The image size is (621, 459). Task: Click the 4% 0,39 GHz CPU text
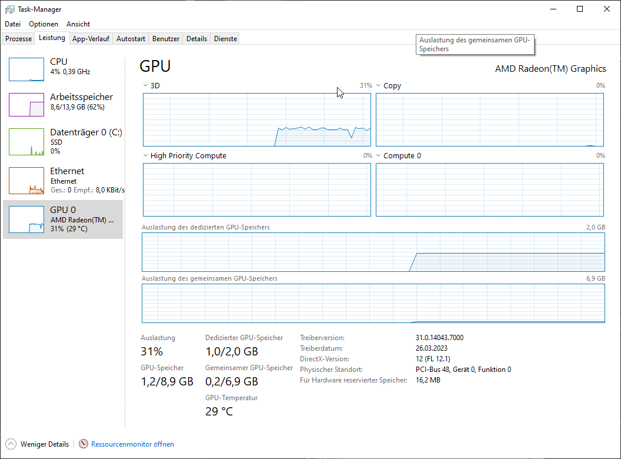click(70, 72)
